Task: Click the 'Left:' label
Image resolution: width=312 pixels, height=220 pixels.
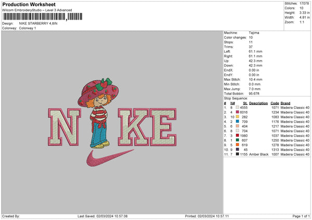Action: [x=227, y=51]
